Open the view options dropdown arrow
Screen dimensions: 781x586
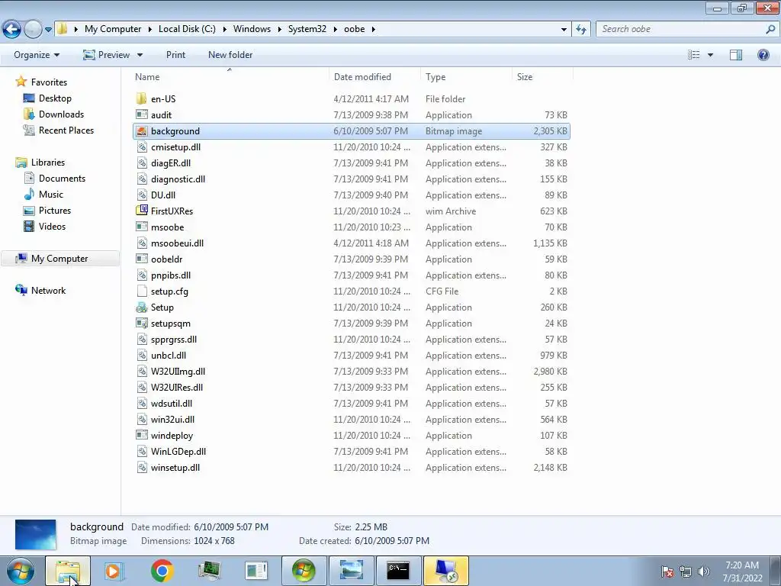710,55
